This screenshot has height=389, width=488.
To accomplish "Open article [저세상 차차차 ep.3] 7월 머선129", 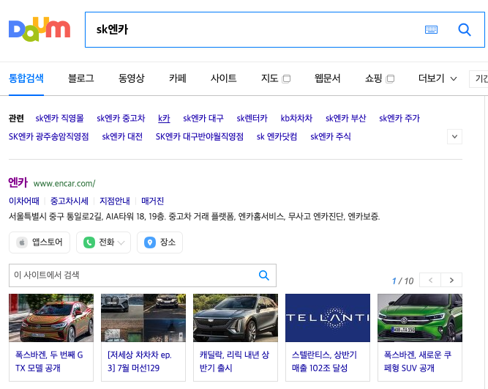I will pyautogui.click(x=140, y=361).
